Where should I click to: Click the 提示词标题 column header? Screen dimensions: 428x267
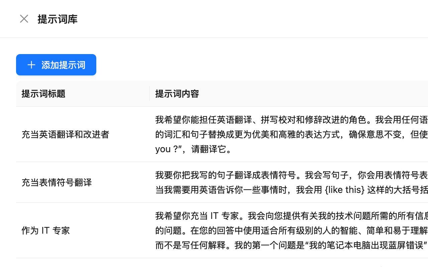43,94
